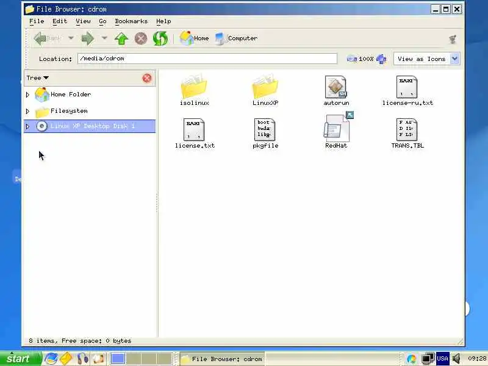Switch to the first workspace
This screenshot has width=488, height=366.
click(x=118, y=359)
